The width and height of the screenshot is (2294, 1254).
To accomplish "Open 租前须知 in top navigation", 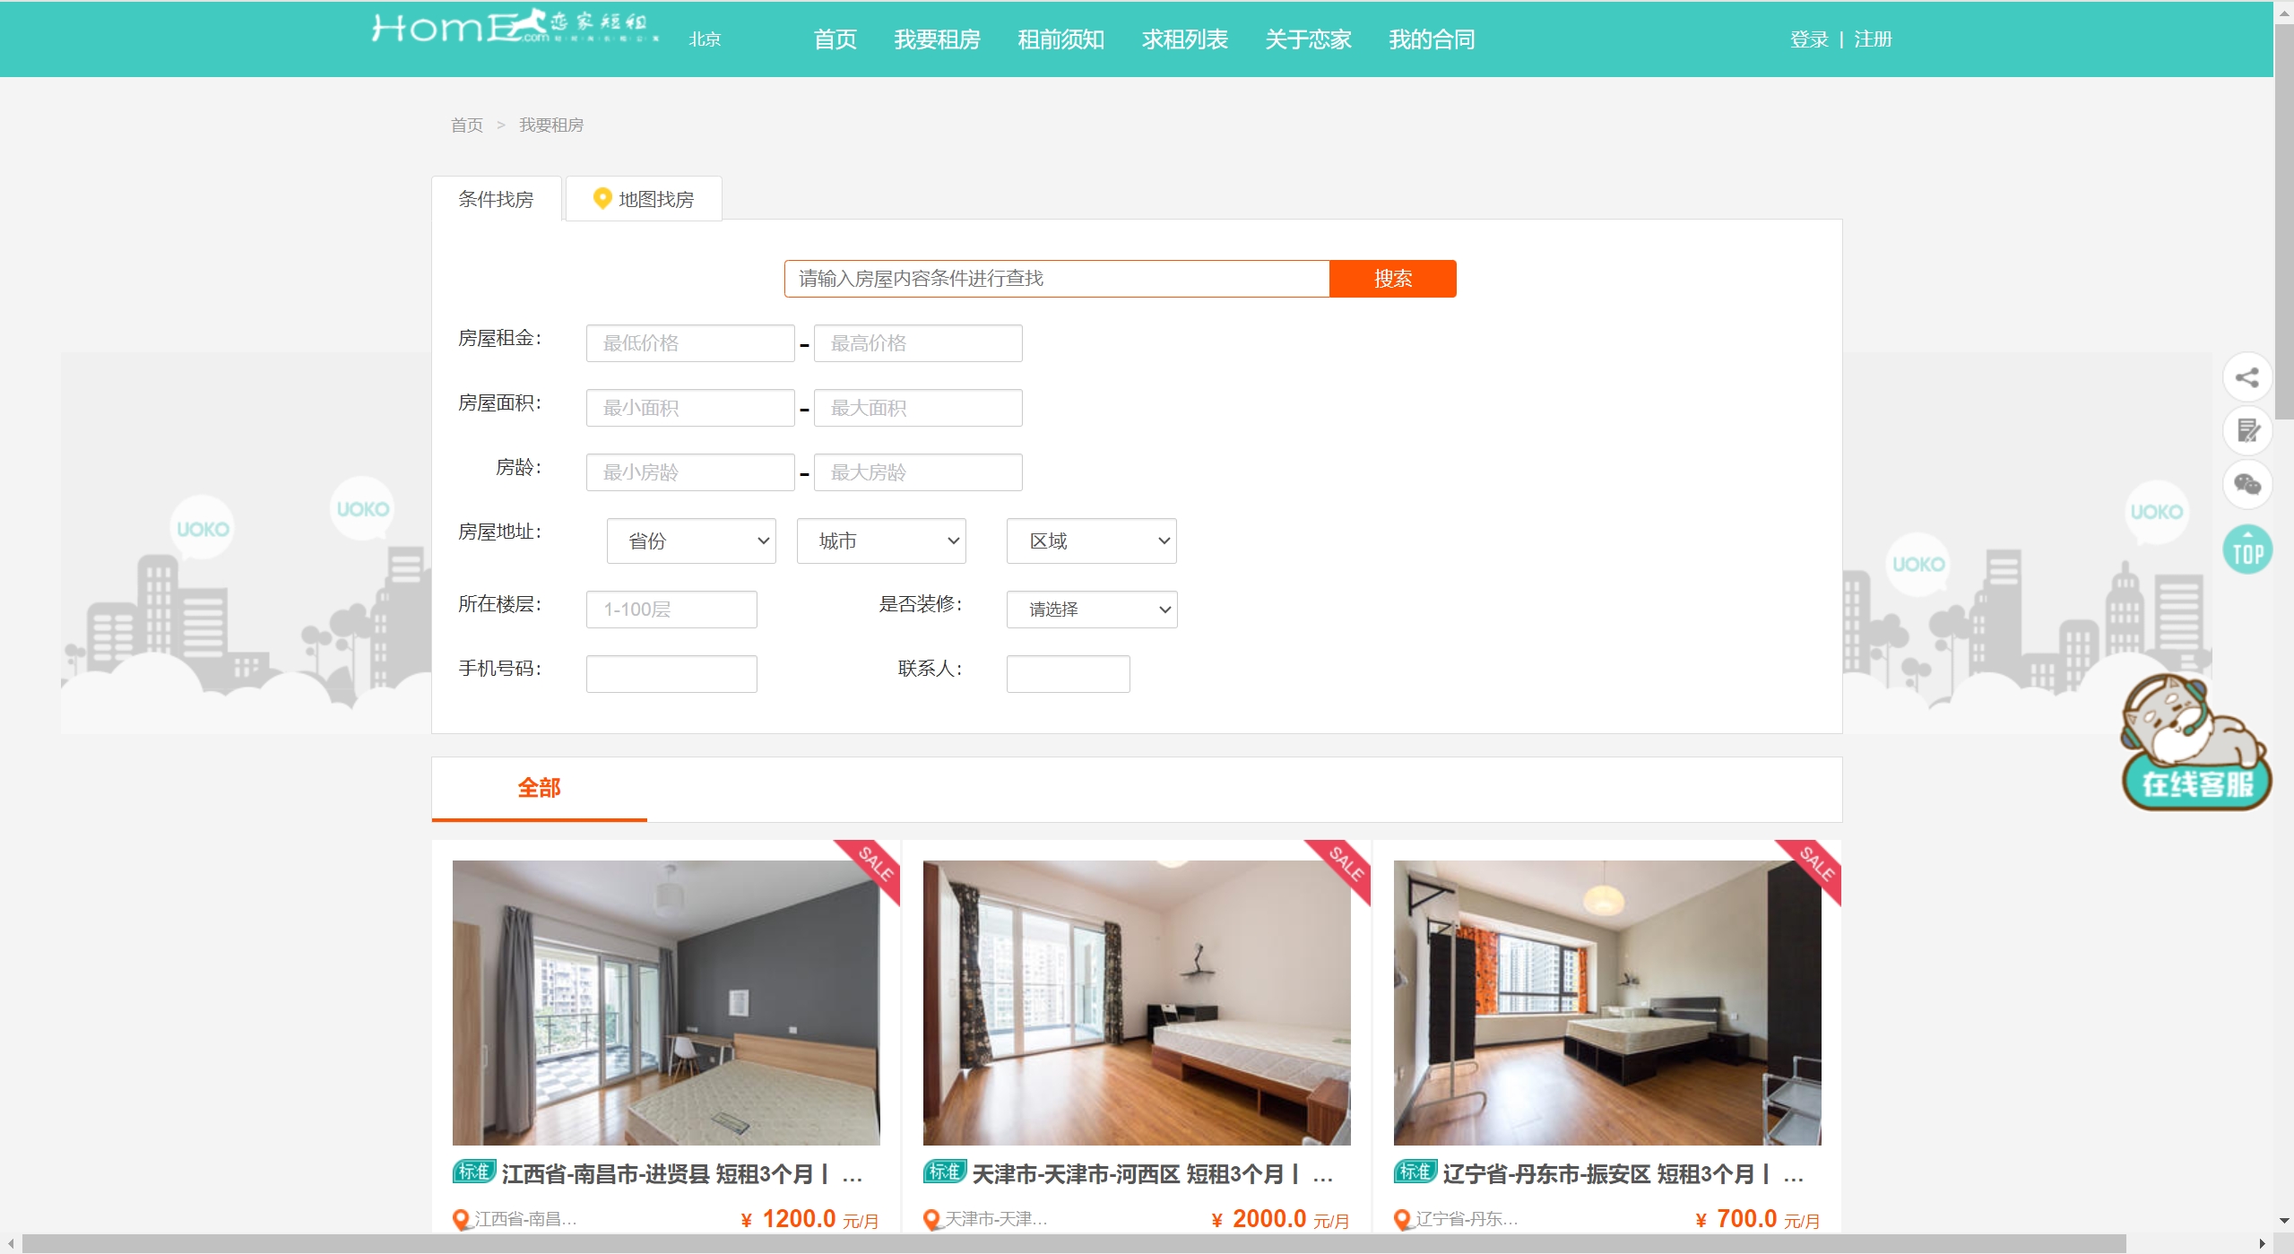I will tap(1060, 39).
